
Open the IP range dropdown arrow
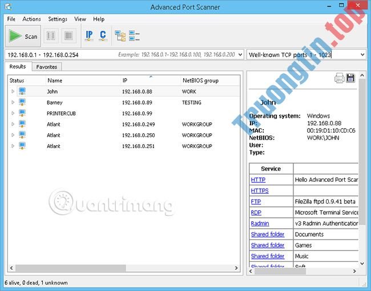240,55
